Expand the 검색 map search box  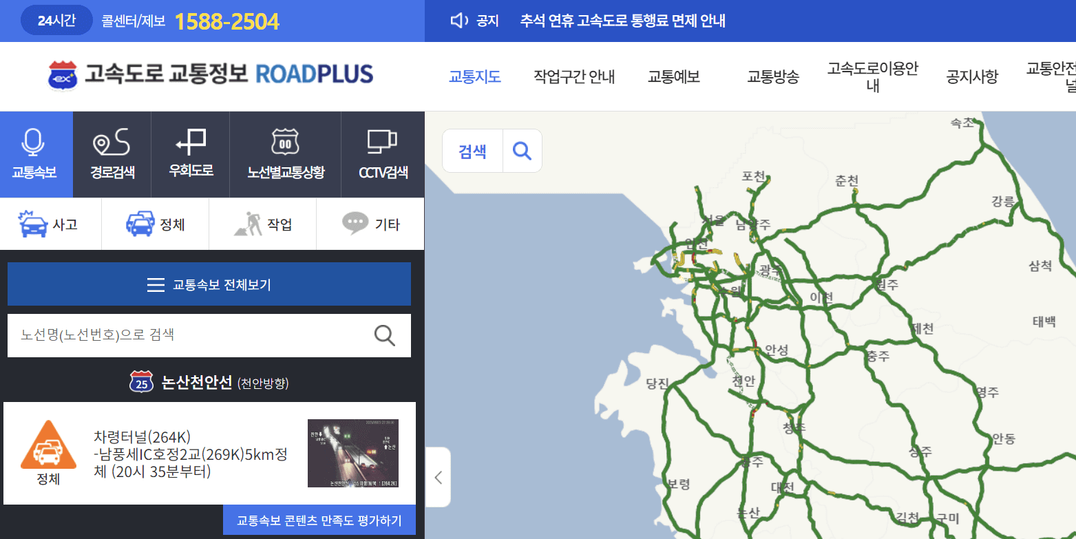(x=472, y=150)
